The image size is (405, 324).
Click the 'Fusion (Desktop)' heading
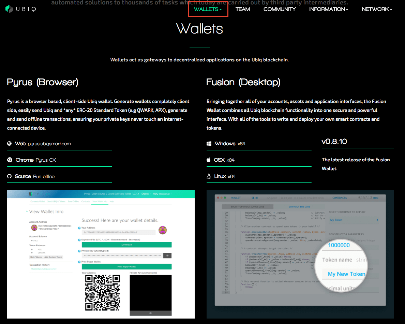pyautogui.click(x=243, y=82)
